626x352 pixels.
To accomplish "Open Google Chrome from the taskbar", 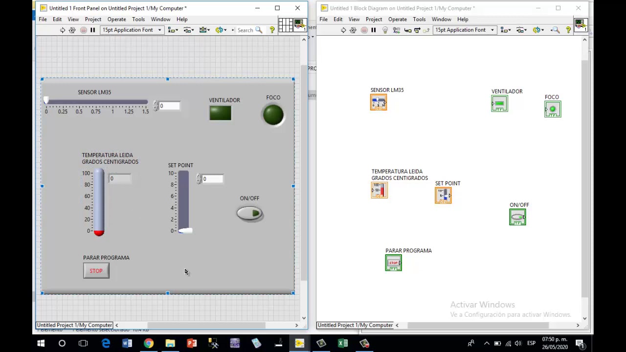I will (x=148, y=343).
